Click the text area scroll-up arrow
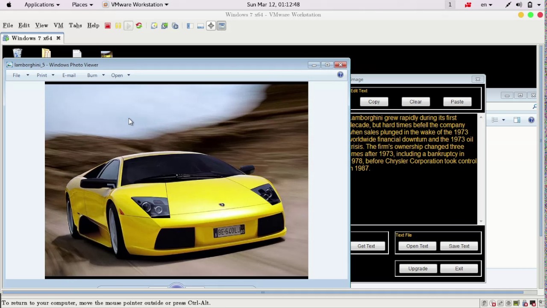Image resolution: width=547 pixels, height=308 pixels. pos(481,117)
